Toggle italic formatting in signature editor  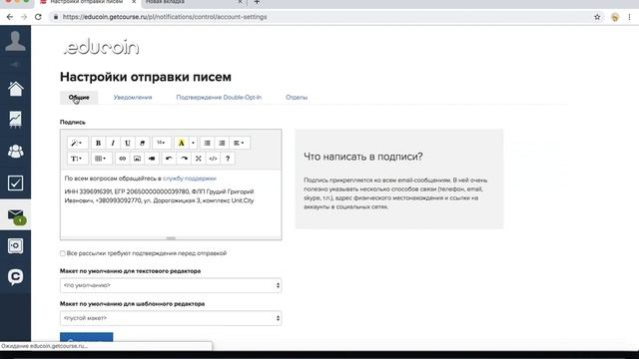pos(113,143)
